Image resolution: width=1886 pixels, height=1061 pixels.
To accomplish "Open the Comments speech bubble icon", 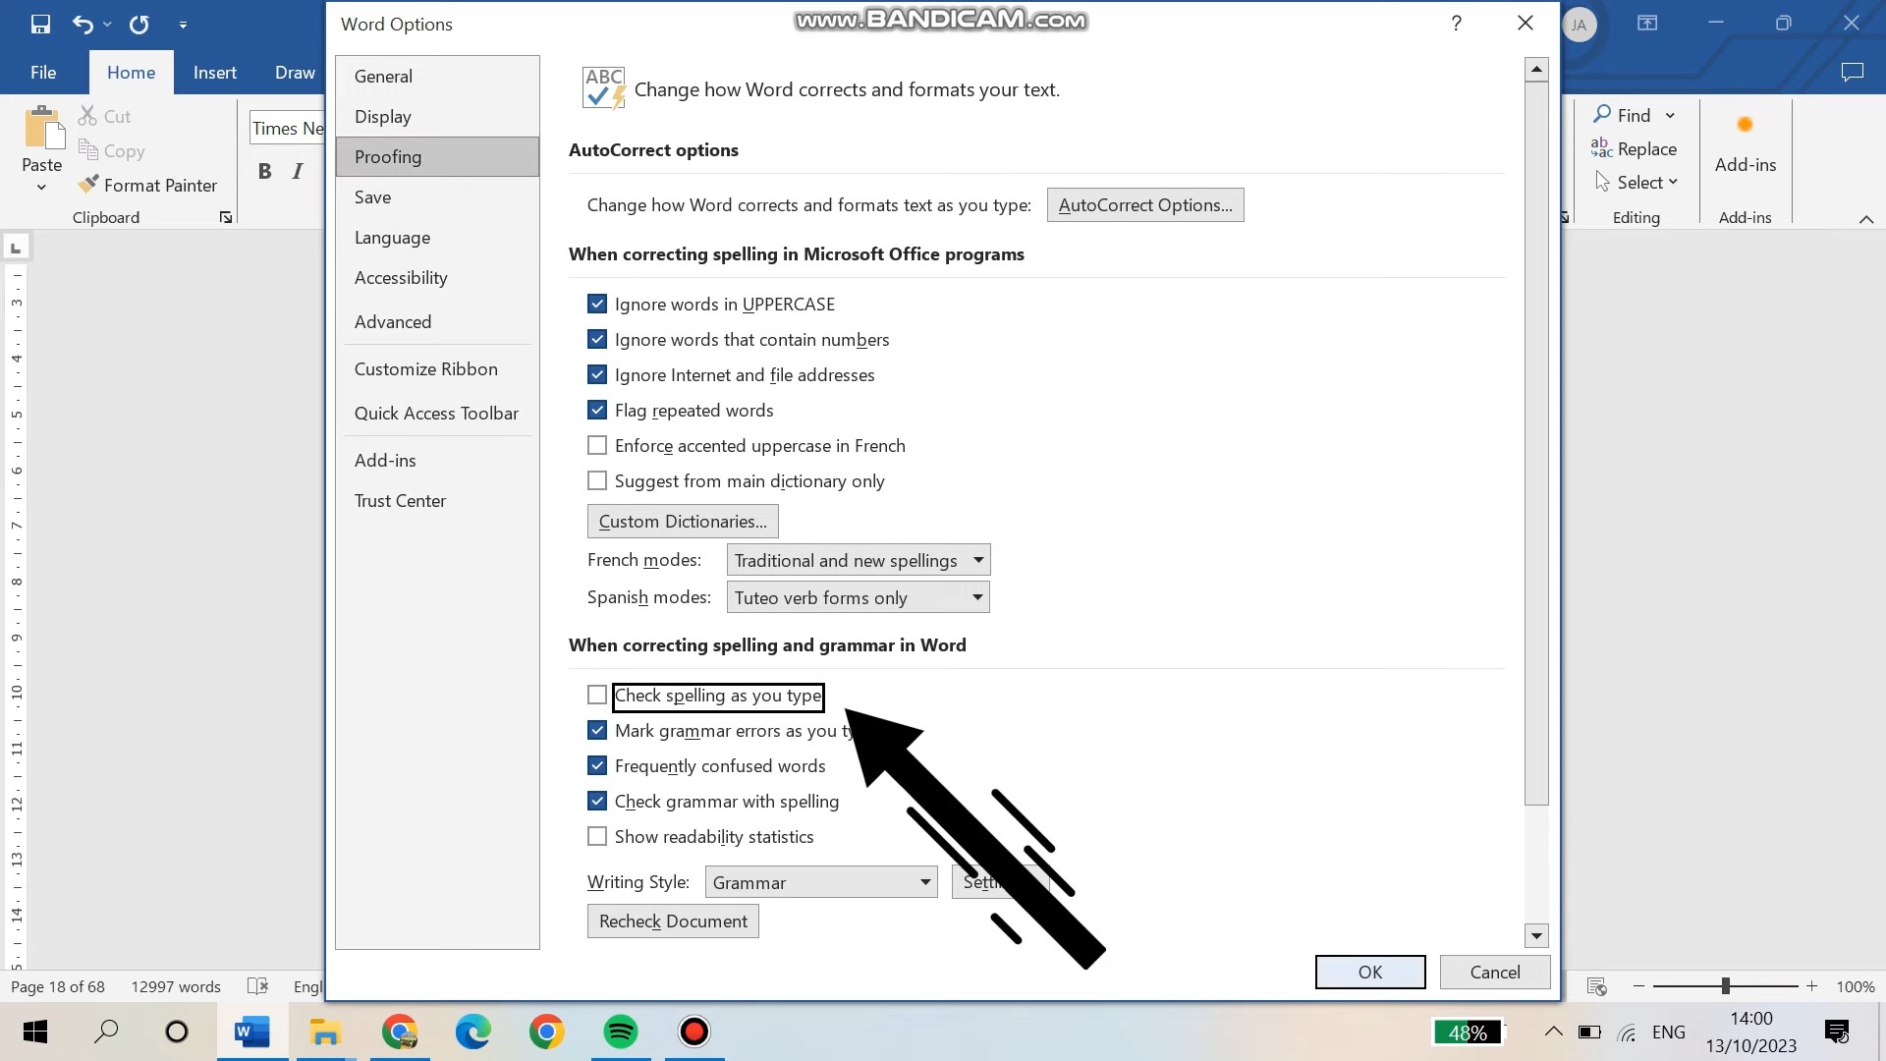I will click(x=1852, y=72).
